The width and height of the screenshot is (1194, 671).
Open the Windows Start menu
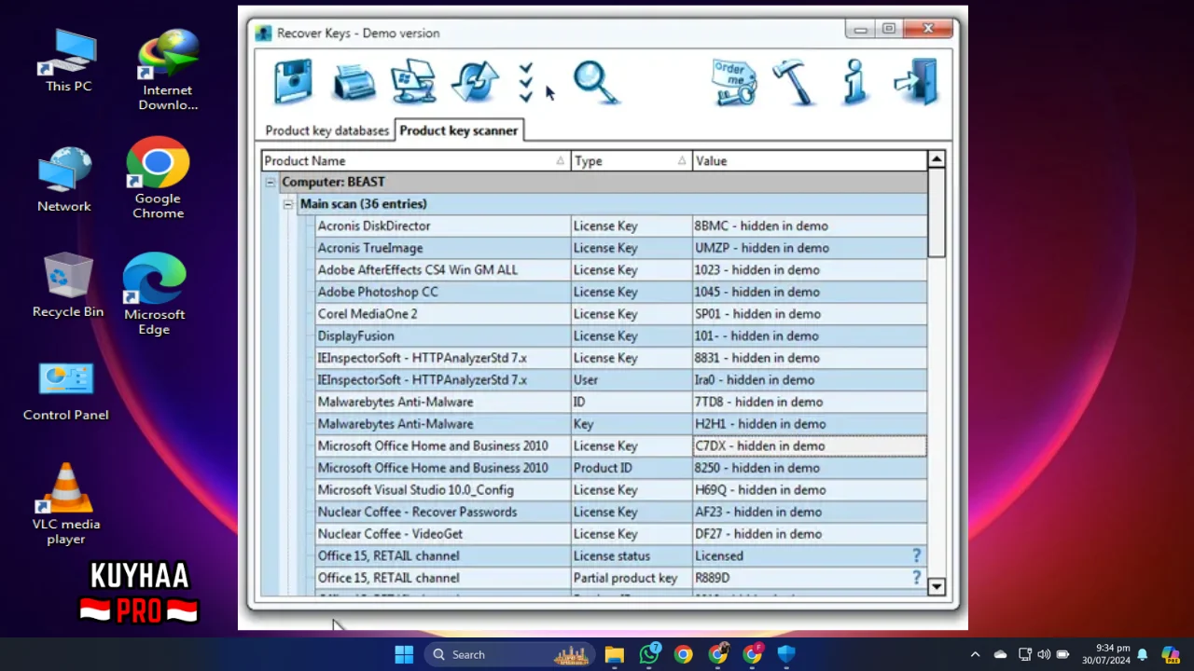coord(404,654)
